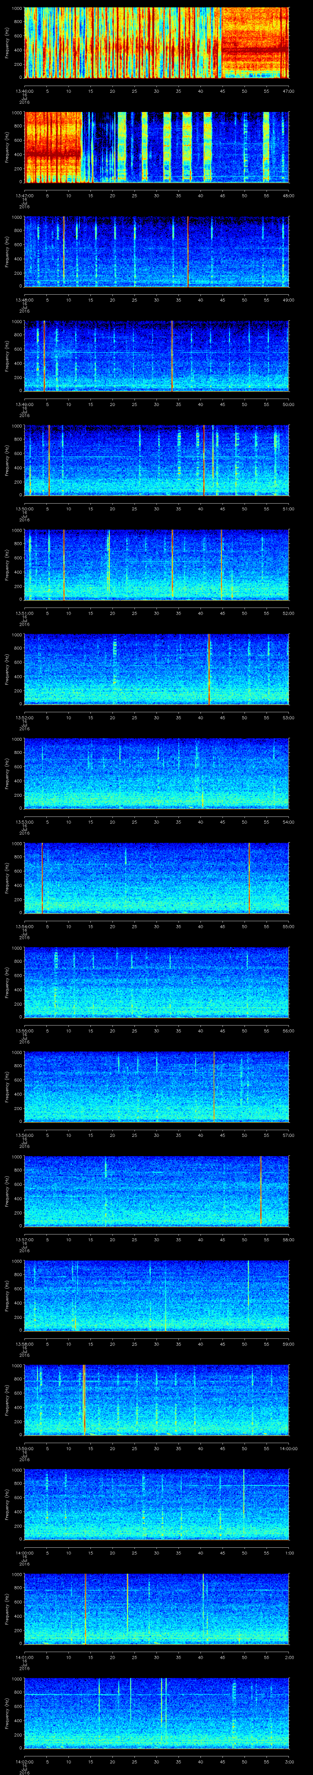Click the spectrogram panel starting at 13:55:00
Viewport: 313px width, 1775px height.
click(157, 982)
